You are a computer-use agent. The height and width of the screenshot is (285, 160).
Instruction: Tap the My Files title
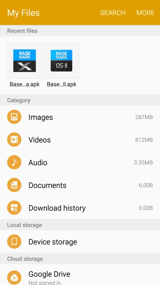click(x=23, y=13)
